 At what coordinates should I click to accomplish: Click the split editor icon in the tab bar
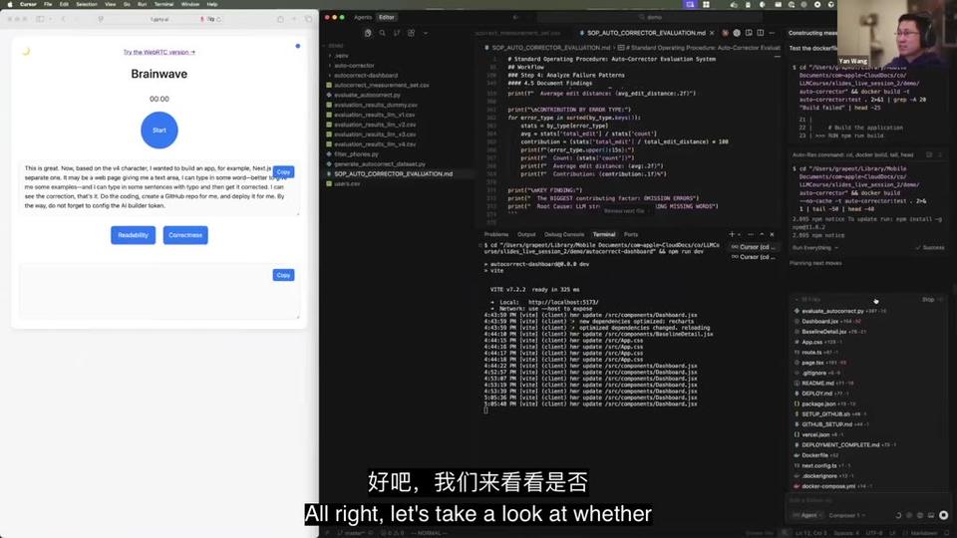[760, 33]
